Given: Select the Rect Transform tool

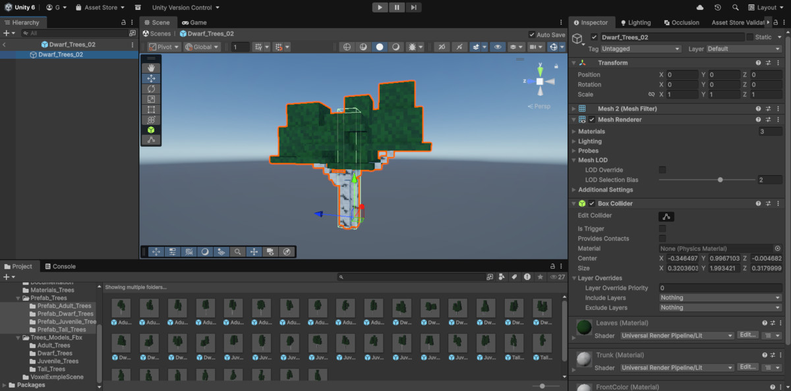Looking at the screenshot, I should [x=151, y=109].
